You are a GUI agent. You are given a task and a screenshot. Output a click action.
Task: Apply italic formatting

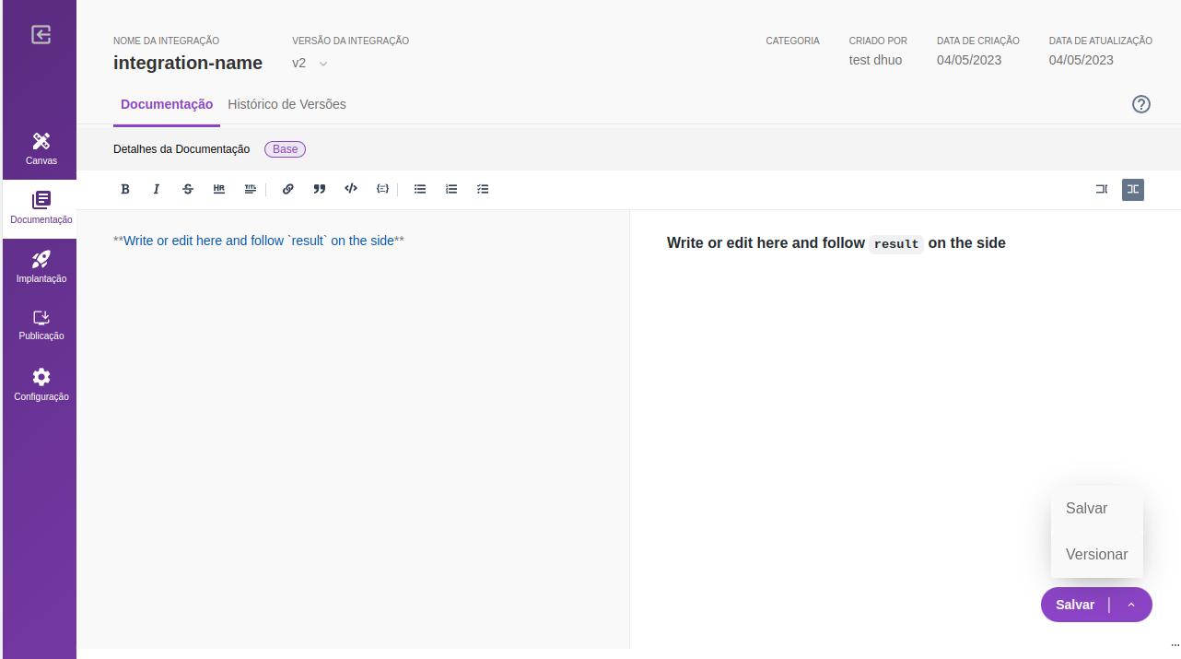tap(157, 189)
